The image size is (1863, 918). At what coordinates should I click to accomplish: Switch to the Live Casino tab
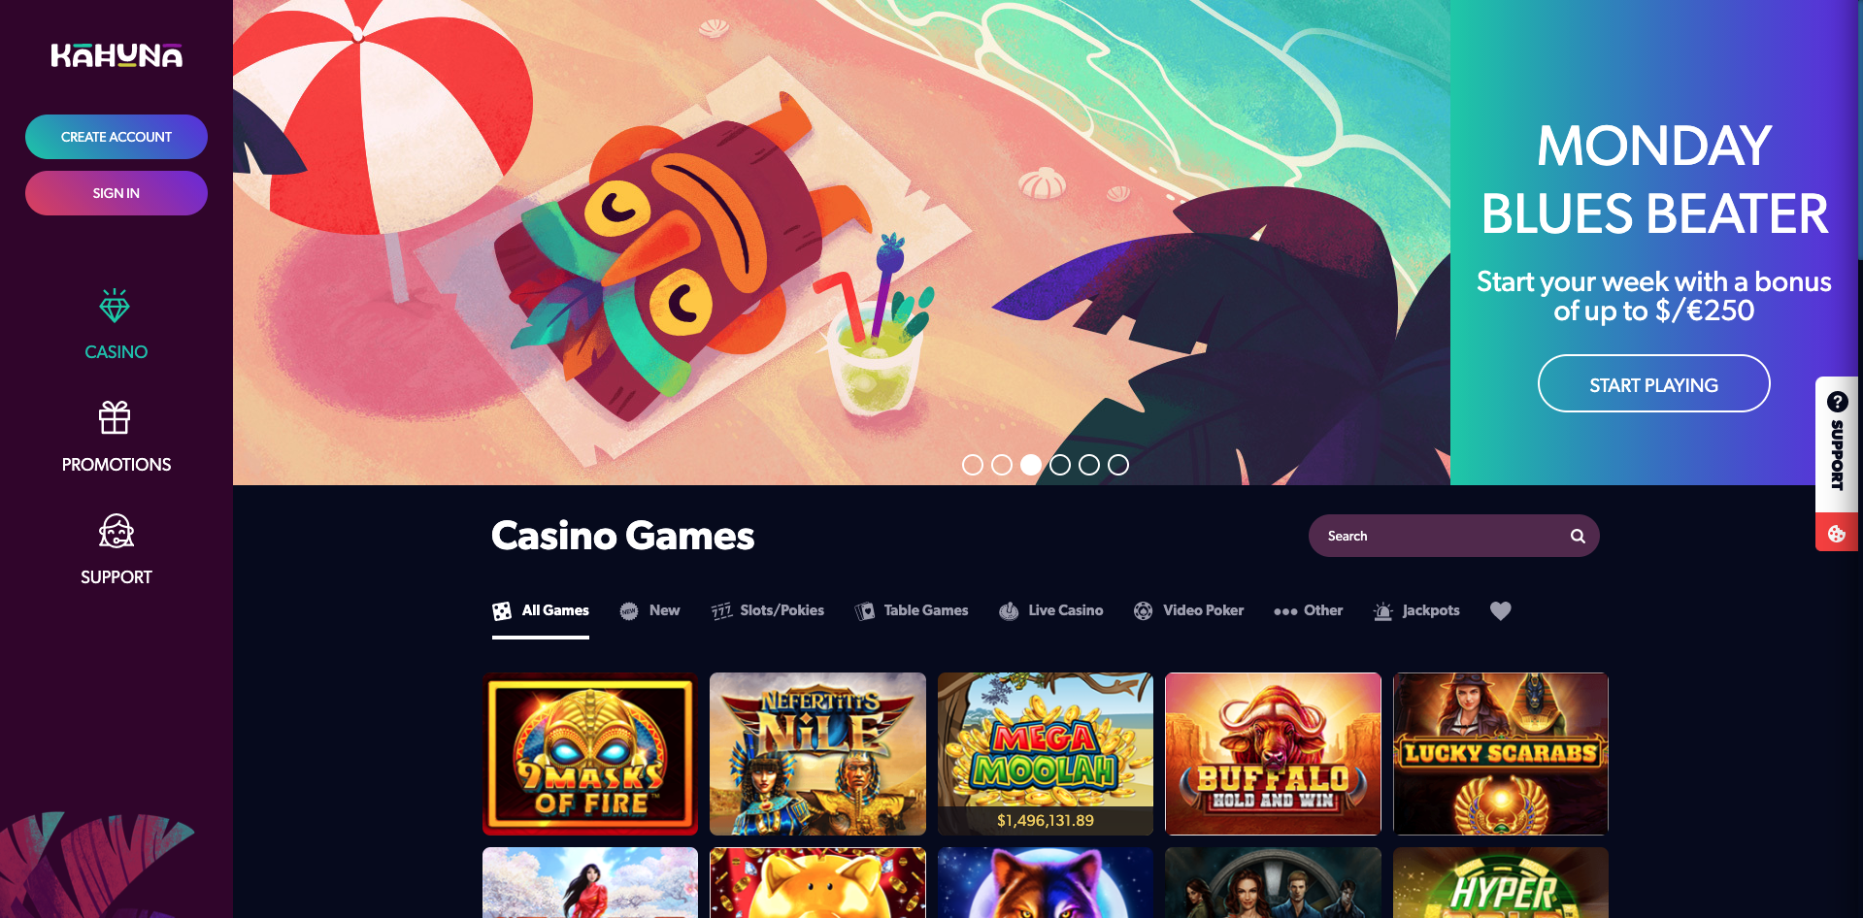pos(1050,610)
